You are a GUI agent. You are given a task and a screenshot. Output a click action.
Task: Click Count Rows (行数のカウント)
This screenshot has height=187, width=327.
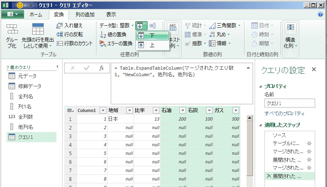tap(74, 43)
